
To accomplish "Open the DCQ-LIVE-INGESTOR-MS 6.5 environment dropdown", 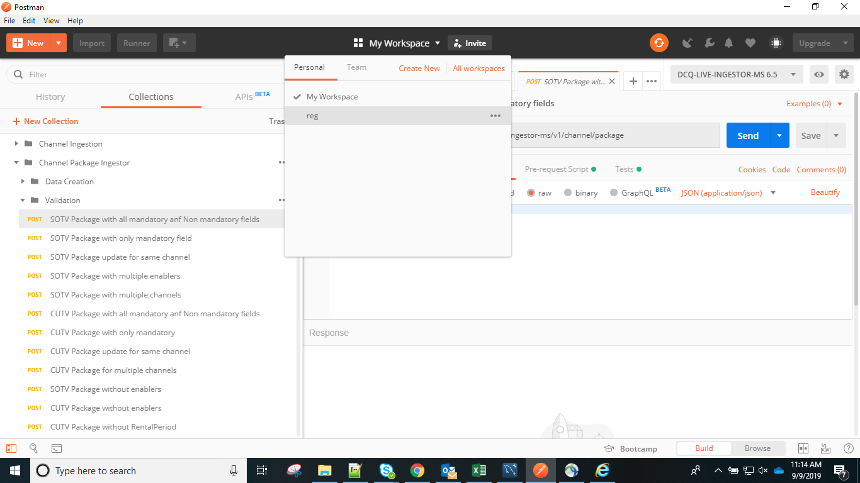I will click(x=735, y=74).
